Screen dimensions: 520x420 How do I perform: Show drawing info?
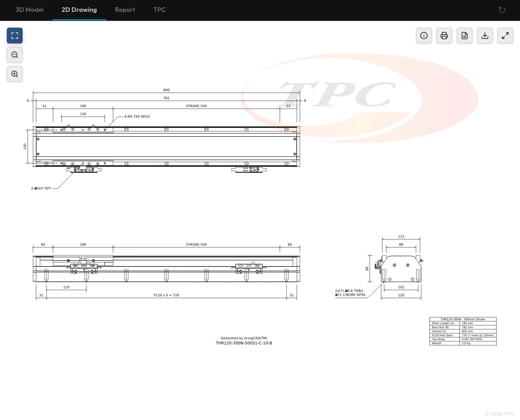click(x=424, y=36)
